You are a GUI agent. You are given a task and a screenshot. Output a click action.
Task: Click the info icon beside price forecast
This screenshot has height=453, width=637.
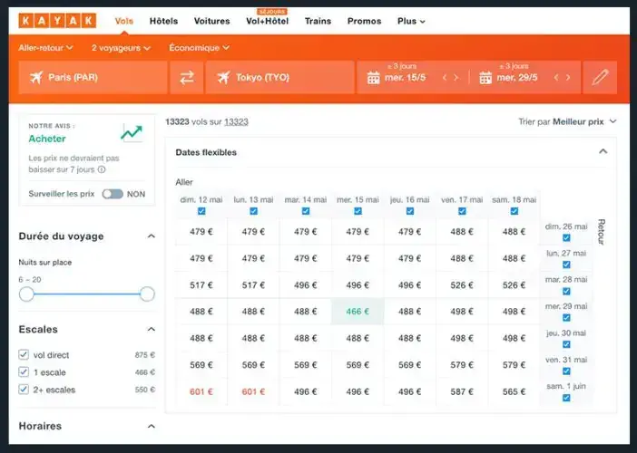(102, 169)
